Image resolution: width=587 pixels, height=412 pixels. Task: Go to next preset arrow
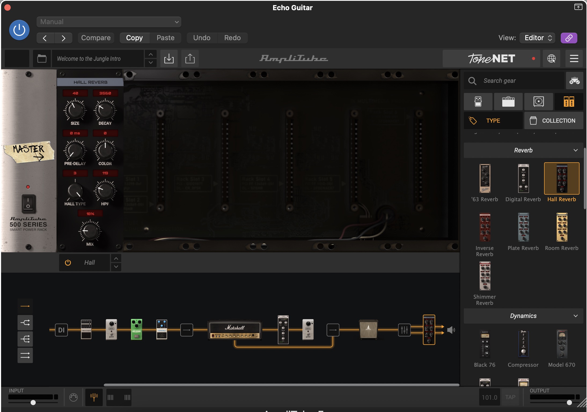pyautogui.click(x=63, y=38)
